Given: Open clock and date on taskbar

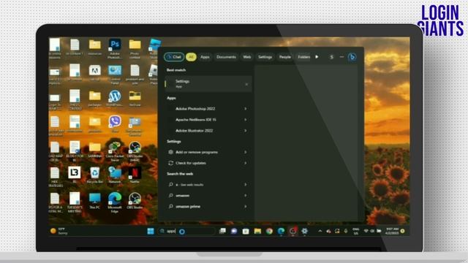Looking at the screenshot, I should (x=392, y=231).
